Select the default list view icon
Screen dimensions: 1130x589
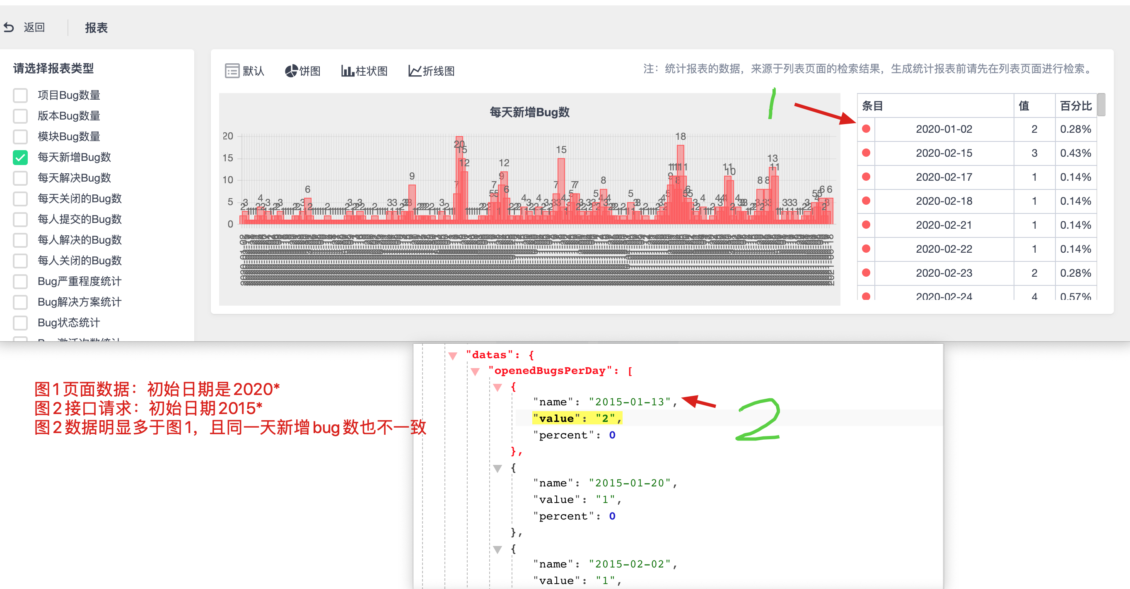(x=232, y=70)
